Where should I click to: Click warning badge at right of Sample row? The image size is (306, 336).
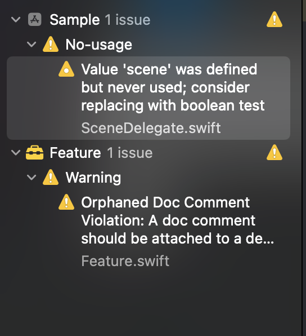pos(274,20)
